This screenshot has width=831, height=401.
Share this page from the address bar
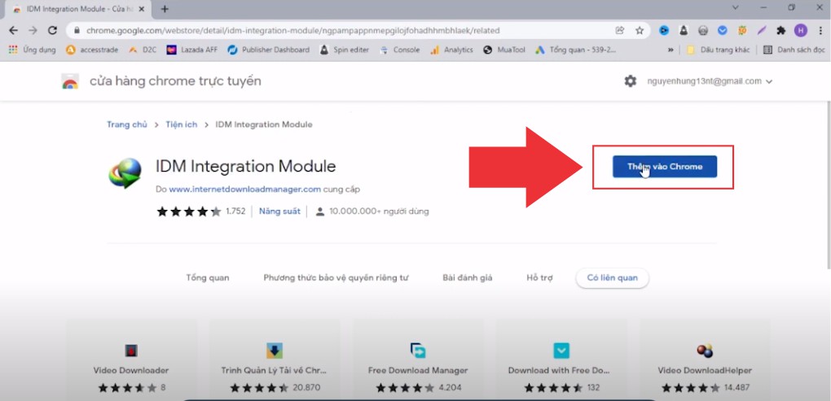click(619, 31)
